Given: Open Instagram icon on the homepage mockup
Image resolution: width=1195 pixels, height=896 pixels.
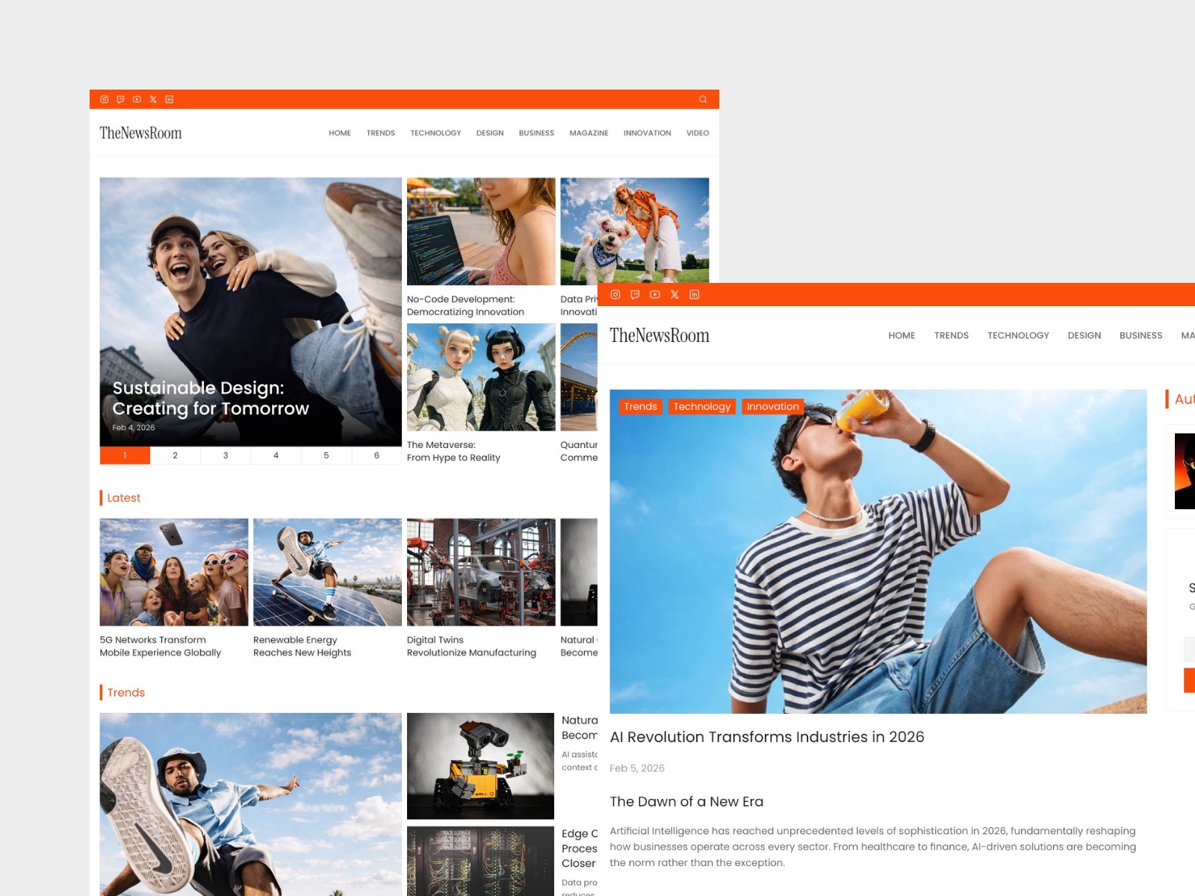Looking at the screenshot, I should (x=105, y=99).
